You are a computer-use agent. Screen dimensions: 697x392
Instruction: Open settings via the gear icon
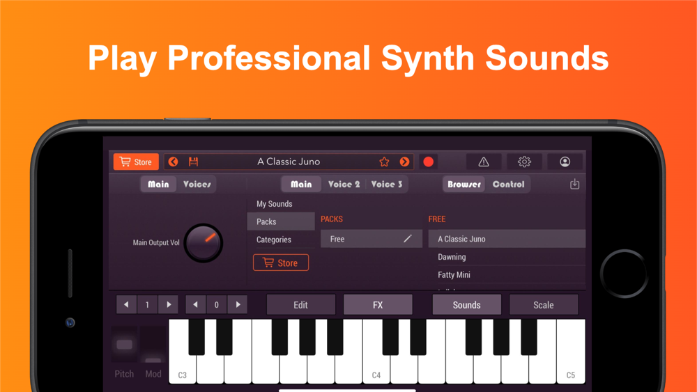525,162
